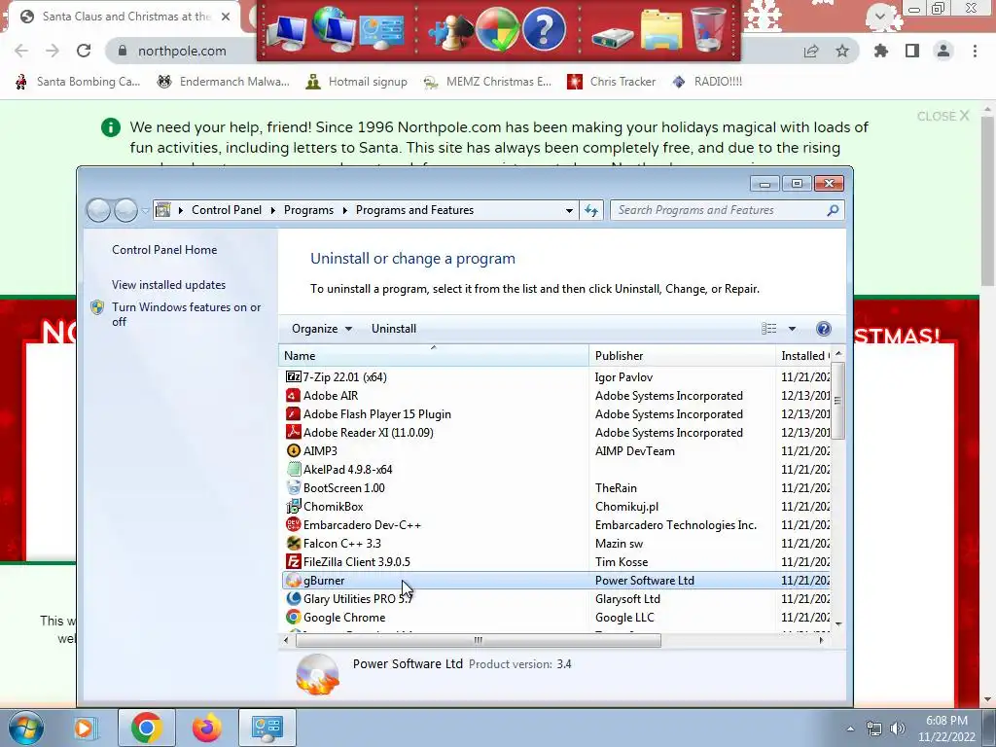Image resolution: width=996 pixels, height=747 pixels.
Task: Expand the arrow after Programs breadcrumb
Action: click(345, 210)
